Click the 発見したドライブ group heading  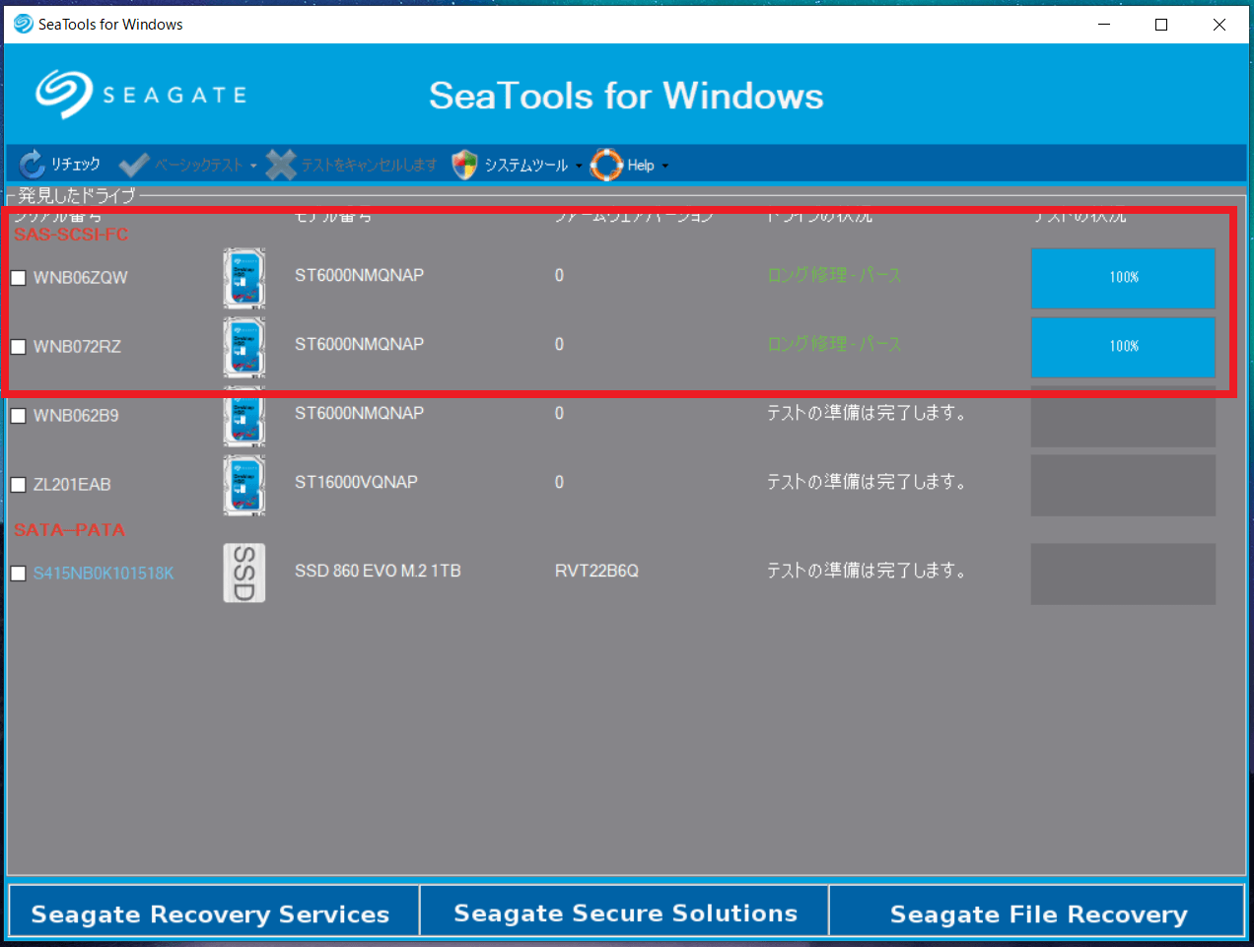click(x=77, y=195)
